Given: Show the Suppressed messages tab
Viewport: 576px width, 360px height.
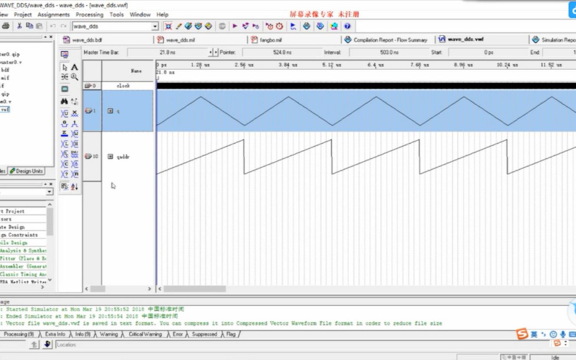Looking at the screenshot, I should click(204, 334).
